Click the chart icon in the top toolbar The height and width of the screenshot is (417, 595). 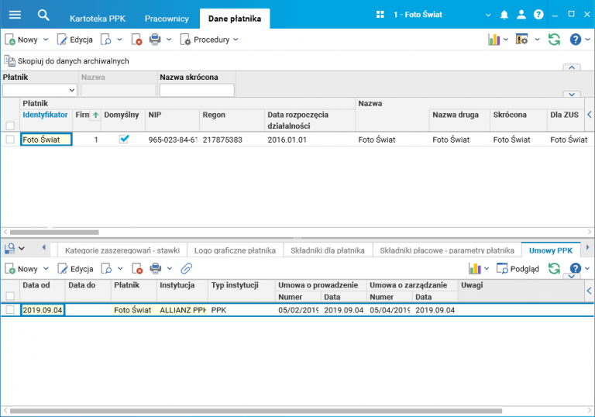[494, 40]
